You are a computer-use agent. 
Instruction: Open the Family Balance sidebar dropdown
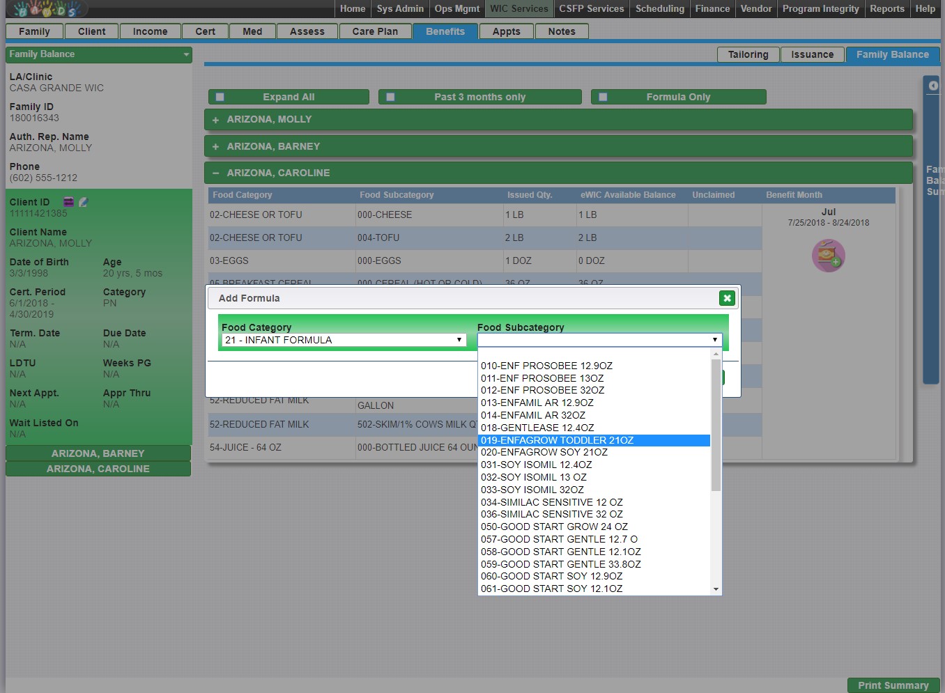98,54
